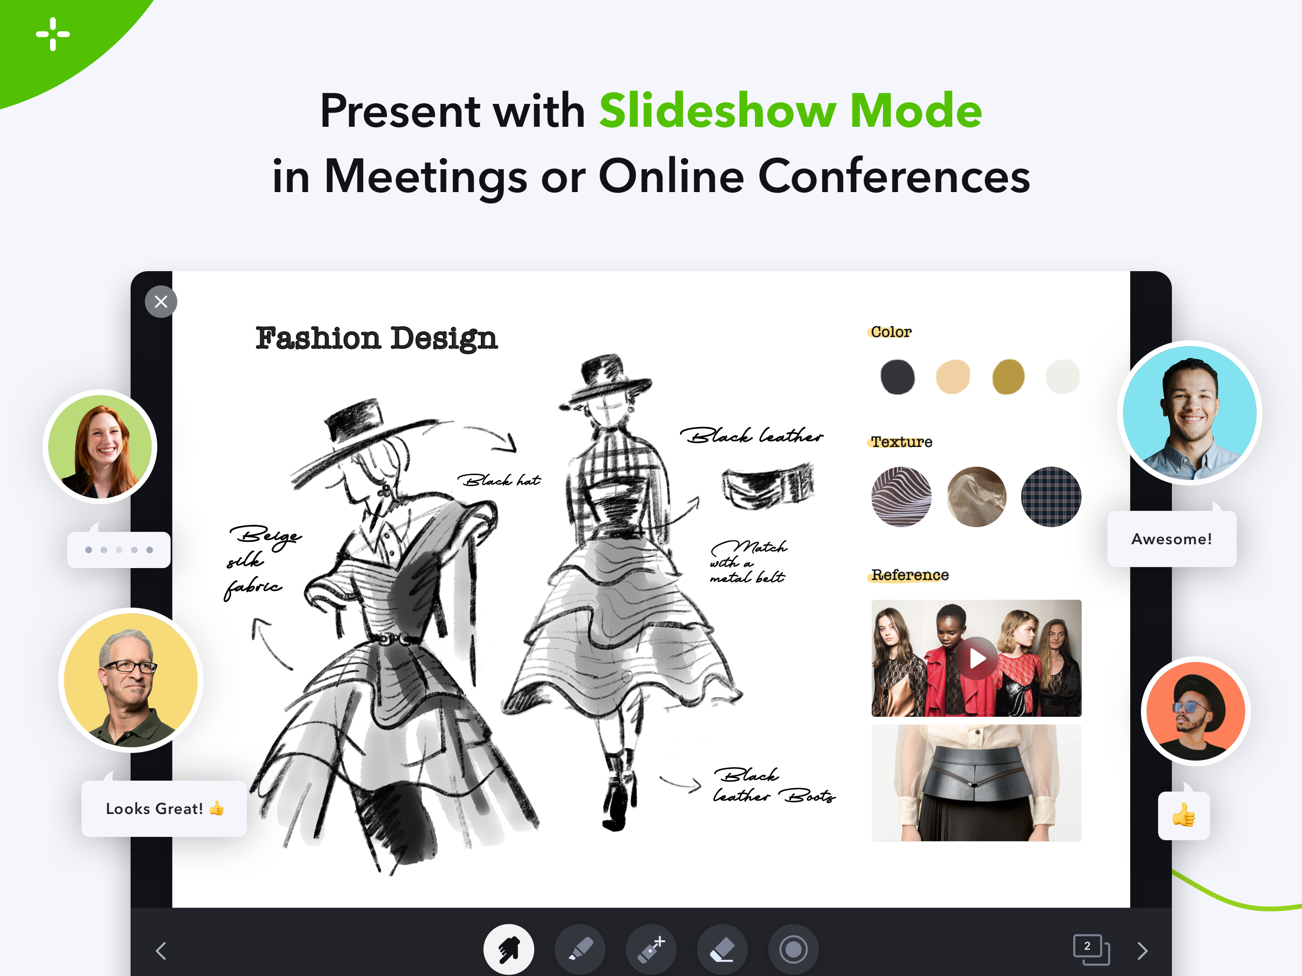Screen dimensions: 1302x976
Task: Open the slide overview showing 2
Action: [1091, 949]
